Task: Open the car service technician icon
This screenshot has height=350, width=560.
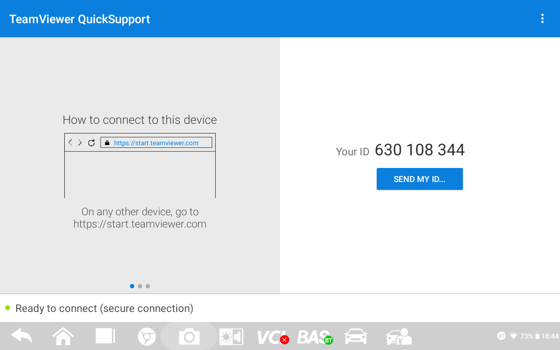Action: 399,337
